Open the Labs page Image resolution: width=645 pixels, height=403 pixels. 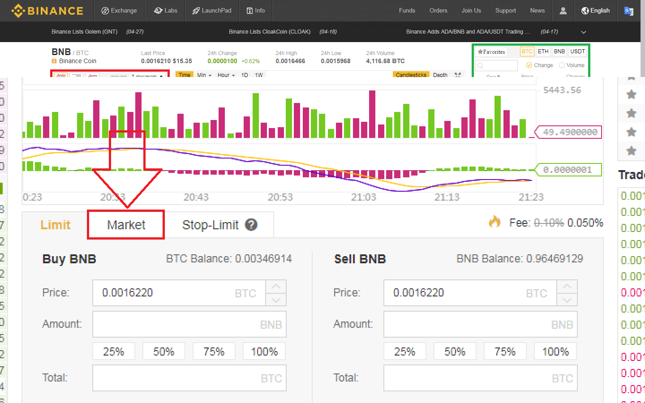(166, 11)
